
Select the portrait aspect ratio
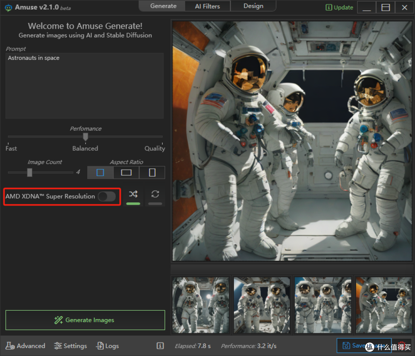click(x=152, y=173)
